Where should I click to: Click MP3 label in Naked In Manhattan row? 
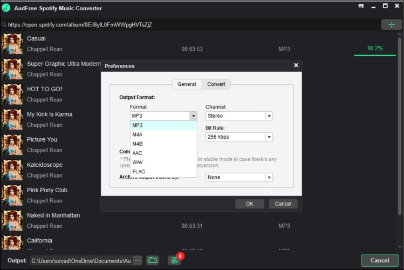click(284, 226)
